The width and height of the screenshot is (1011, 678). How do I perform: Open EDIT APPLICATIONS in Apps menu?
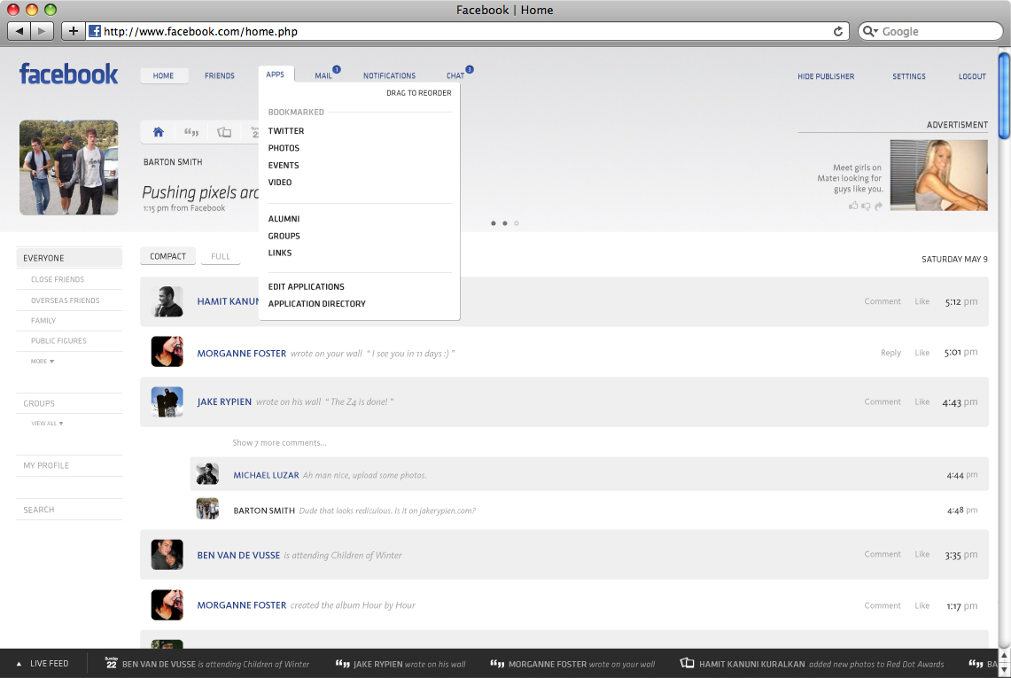coord(306,286)
